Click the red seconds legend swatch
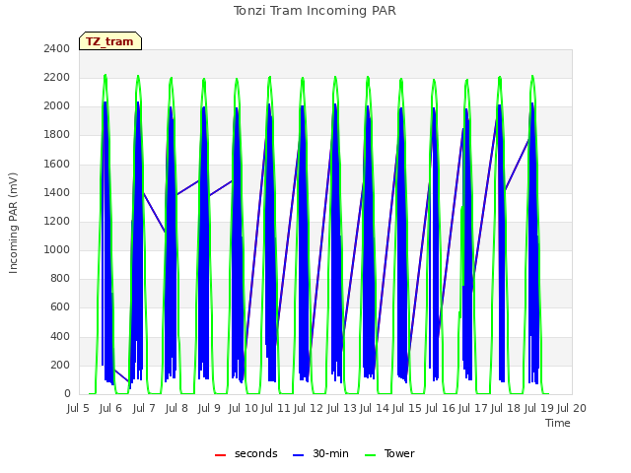 click(220, 455)
